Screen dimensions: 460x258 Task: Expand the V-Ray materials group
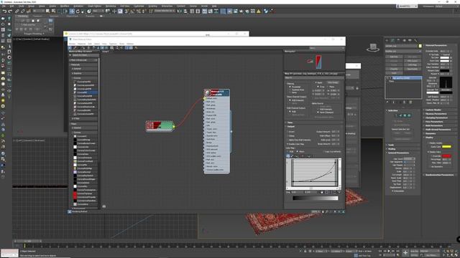[85, 119]
